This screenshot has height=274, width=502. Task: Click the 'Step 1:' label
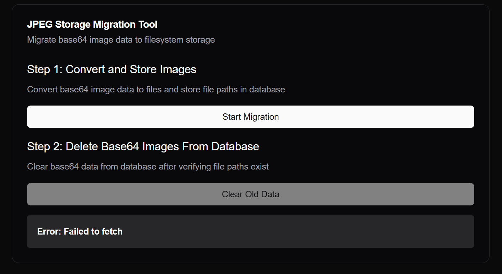[x=45, y=69]
